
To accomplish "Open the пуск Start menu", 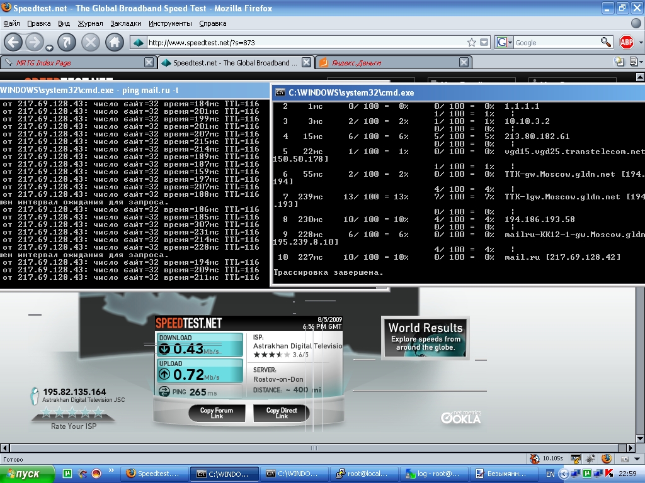I will [27, 474].
